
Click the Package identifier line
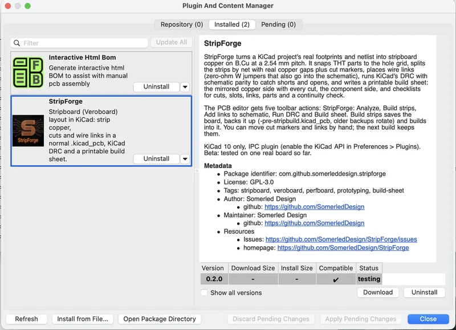point(305,174)
